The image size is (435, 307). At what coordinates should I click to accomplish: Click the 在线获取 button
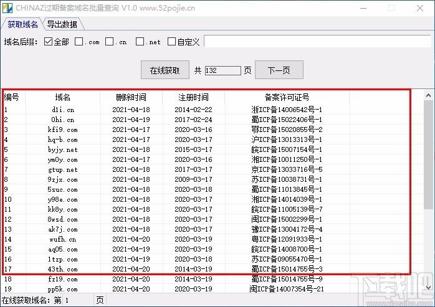coord(165,70)
